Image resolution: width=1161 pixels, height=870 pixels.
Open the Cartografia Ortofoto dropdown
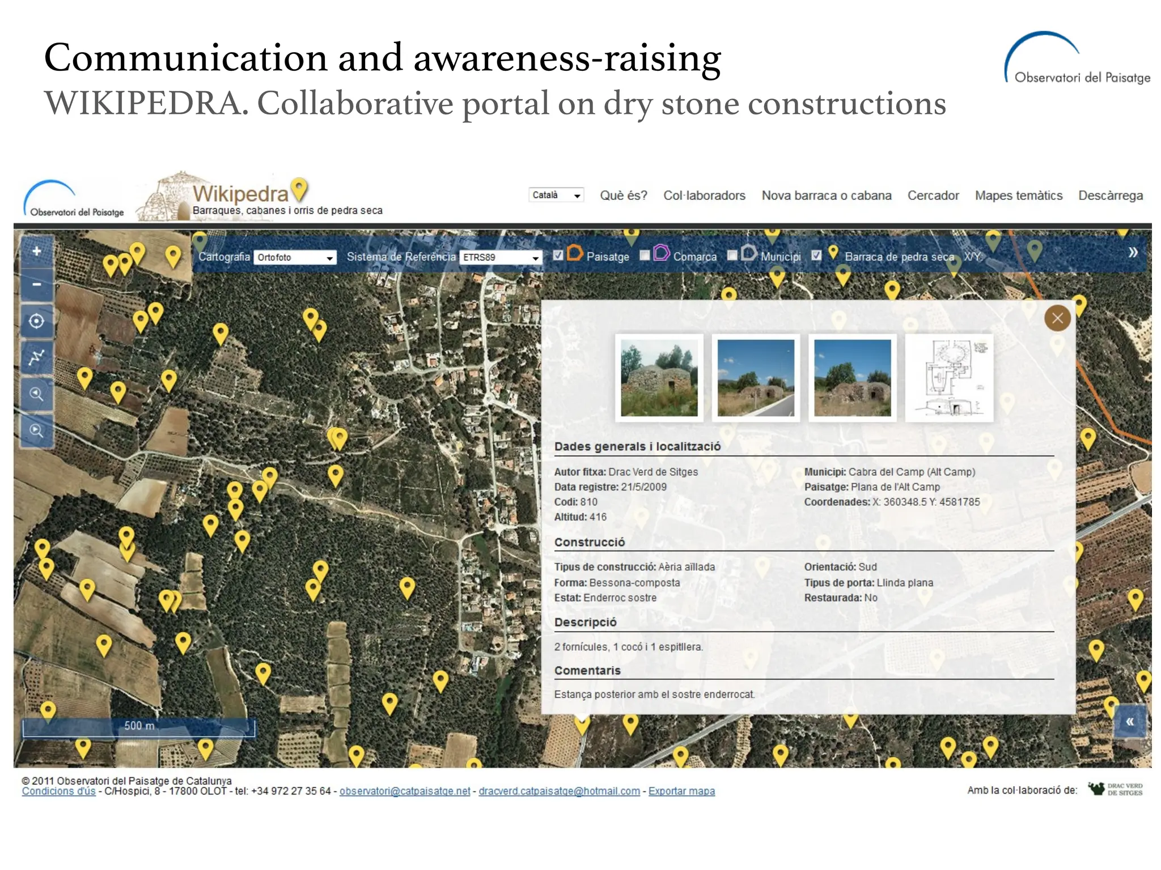coord(295,258)
